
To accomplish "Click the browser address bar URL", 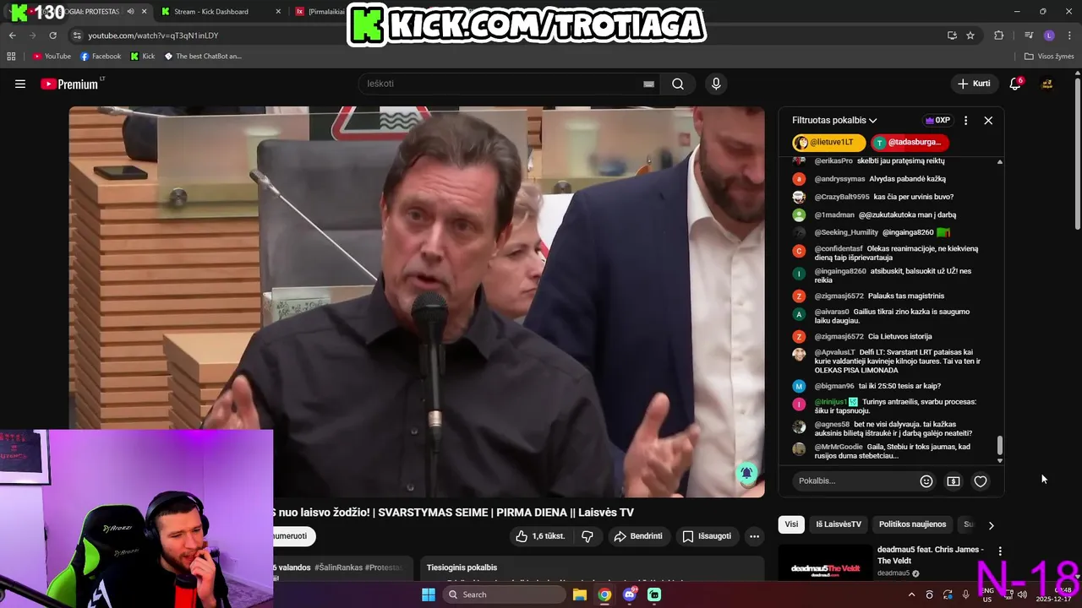I will pos(153,35).
